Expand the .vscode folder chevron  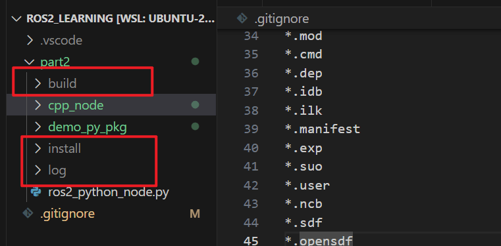[30, 41]
